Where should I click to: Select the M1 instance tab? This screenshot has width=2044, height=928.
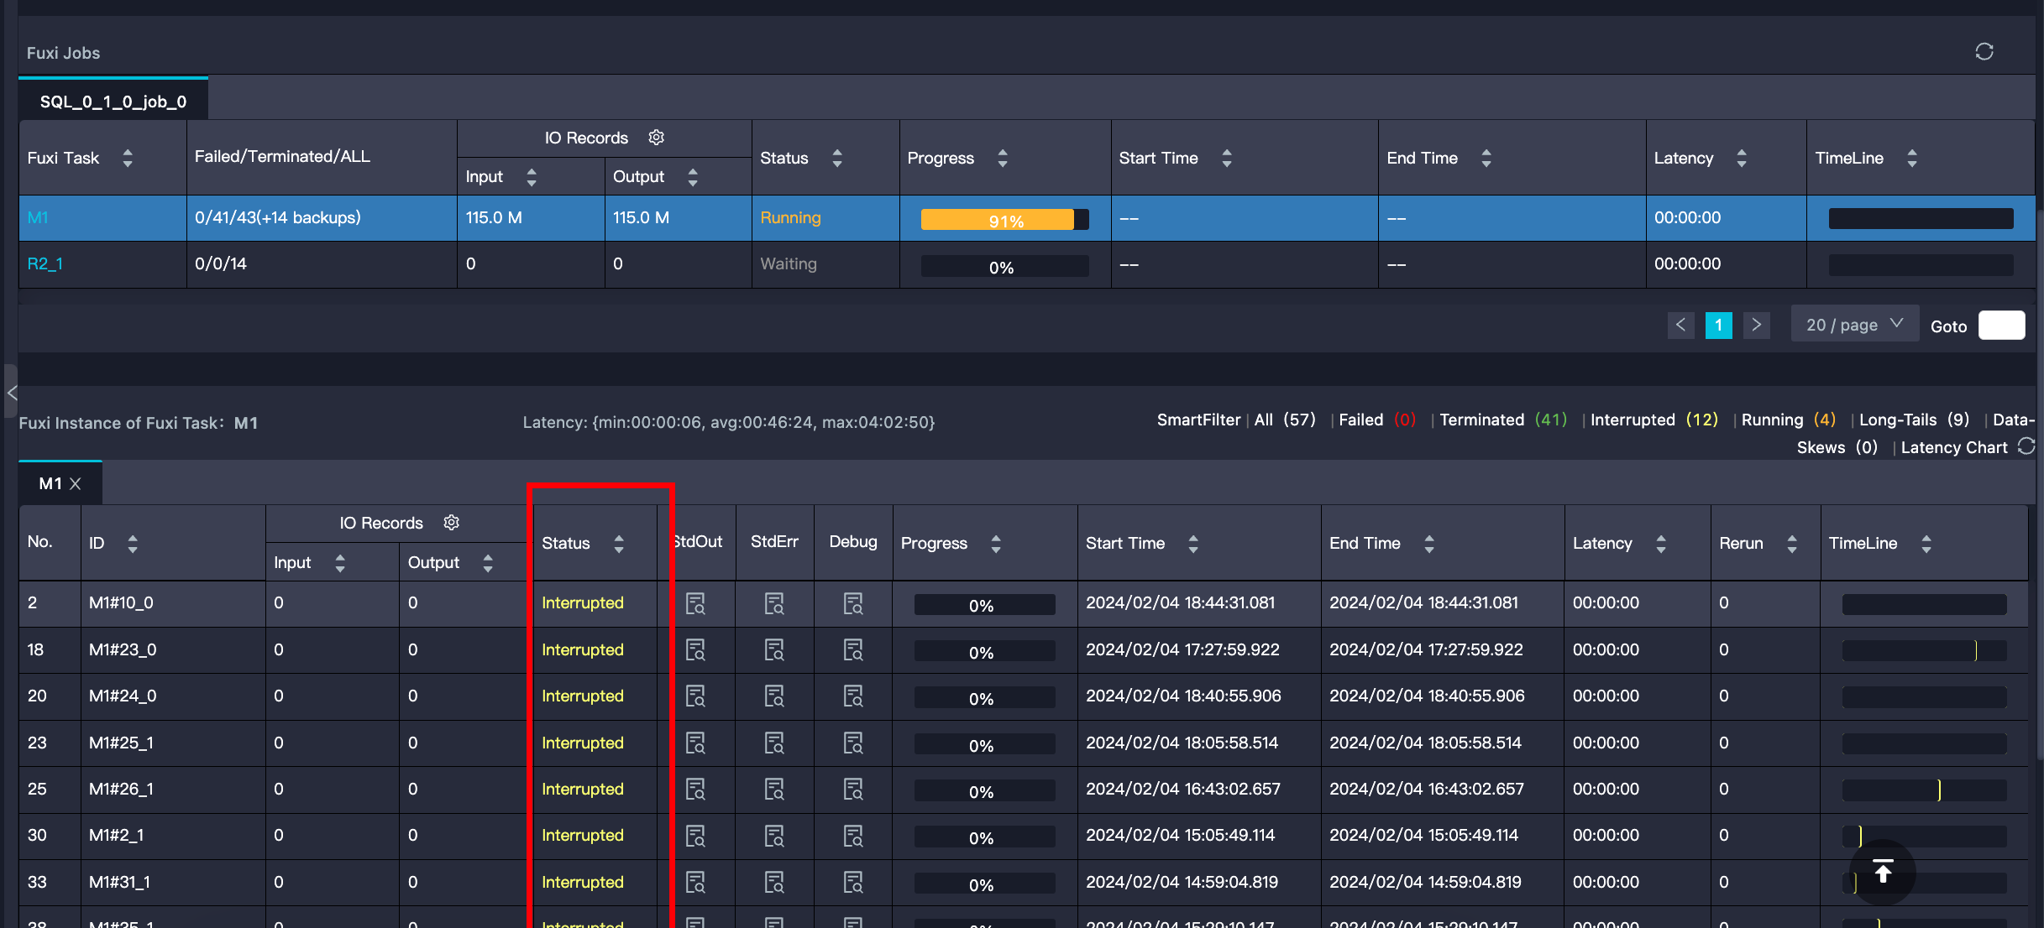tap(50, 483)
